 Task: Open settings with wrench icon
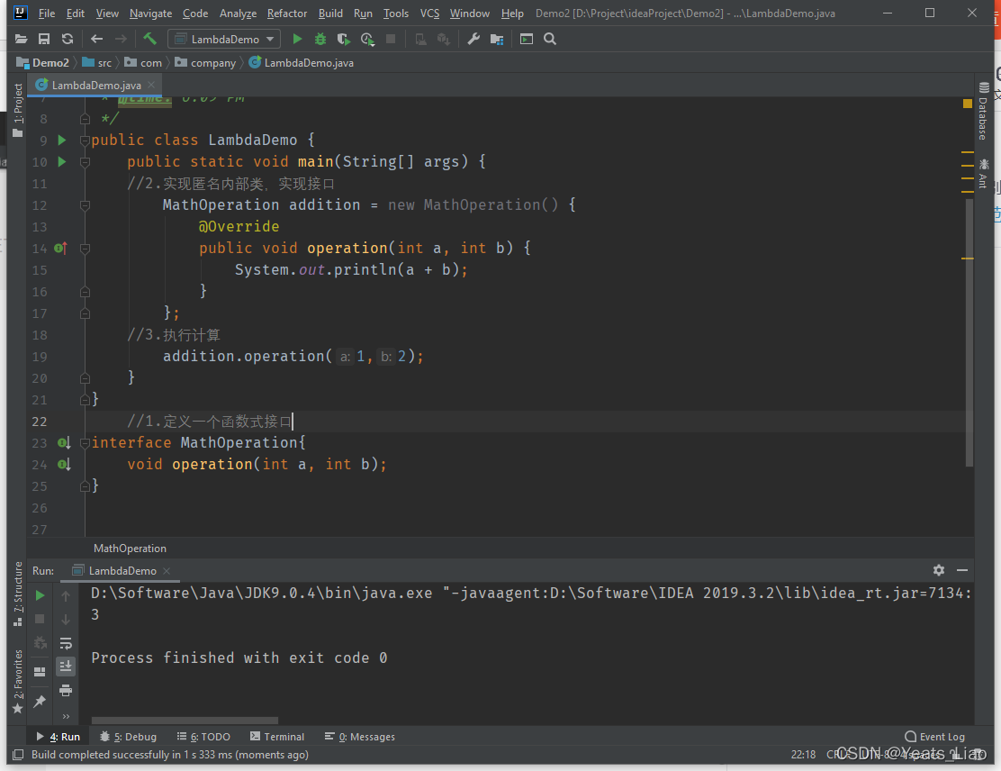click(473, 39)
